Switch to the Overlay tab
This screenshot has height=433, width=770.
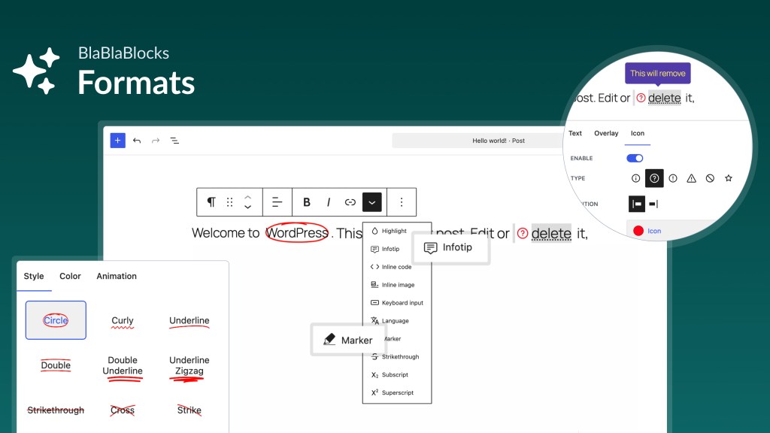(x=606, y=133)
